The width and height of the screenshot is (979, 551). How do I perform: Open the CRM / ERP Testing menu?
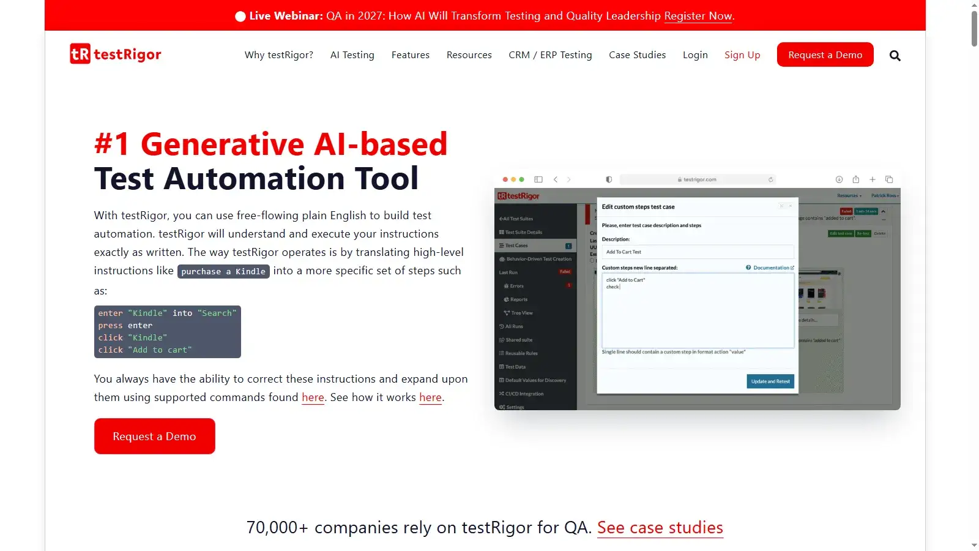[x=551, y=55]
